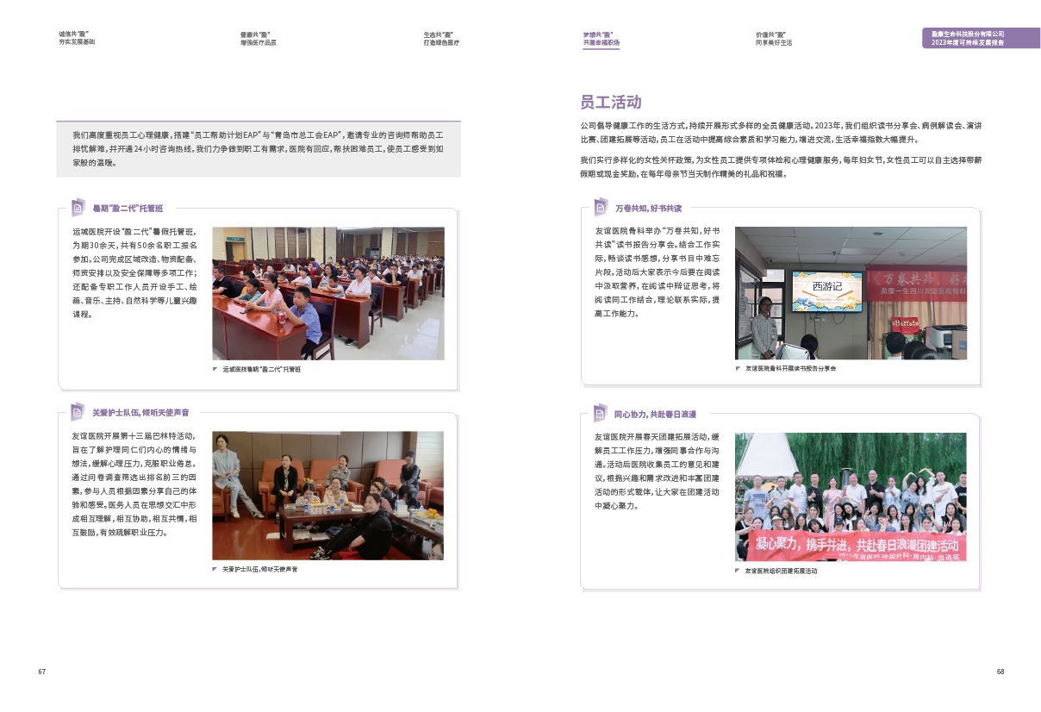Open the book sharing photo showing 西游记 screen
Screen dimensions: 1041x712
point(851,293)
